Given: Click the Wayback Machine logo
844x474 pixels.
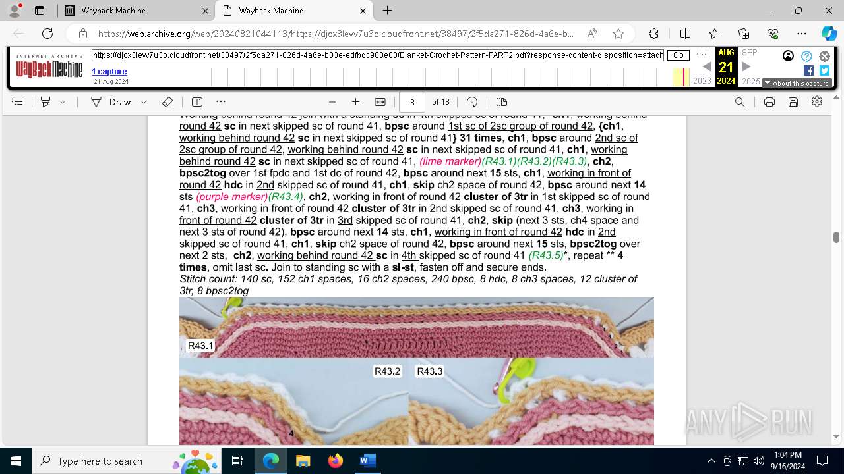Looking at the screenshot, I should pyautogui.click(x=49, y=66).
